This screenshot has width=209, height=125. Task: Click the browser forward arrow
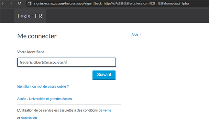pos(11,3)
